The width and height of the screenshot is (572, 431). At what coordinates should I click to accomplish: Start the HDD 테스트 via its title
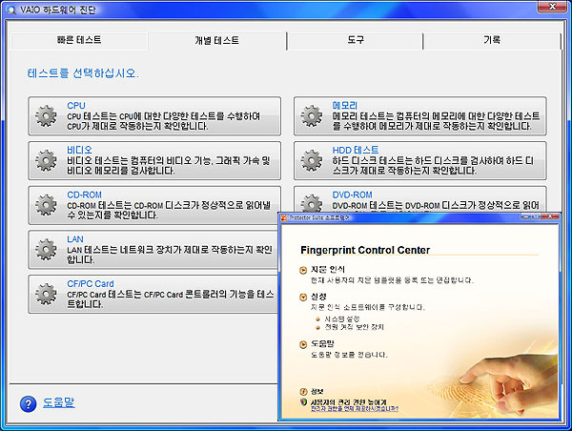tap(356, 150)
